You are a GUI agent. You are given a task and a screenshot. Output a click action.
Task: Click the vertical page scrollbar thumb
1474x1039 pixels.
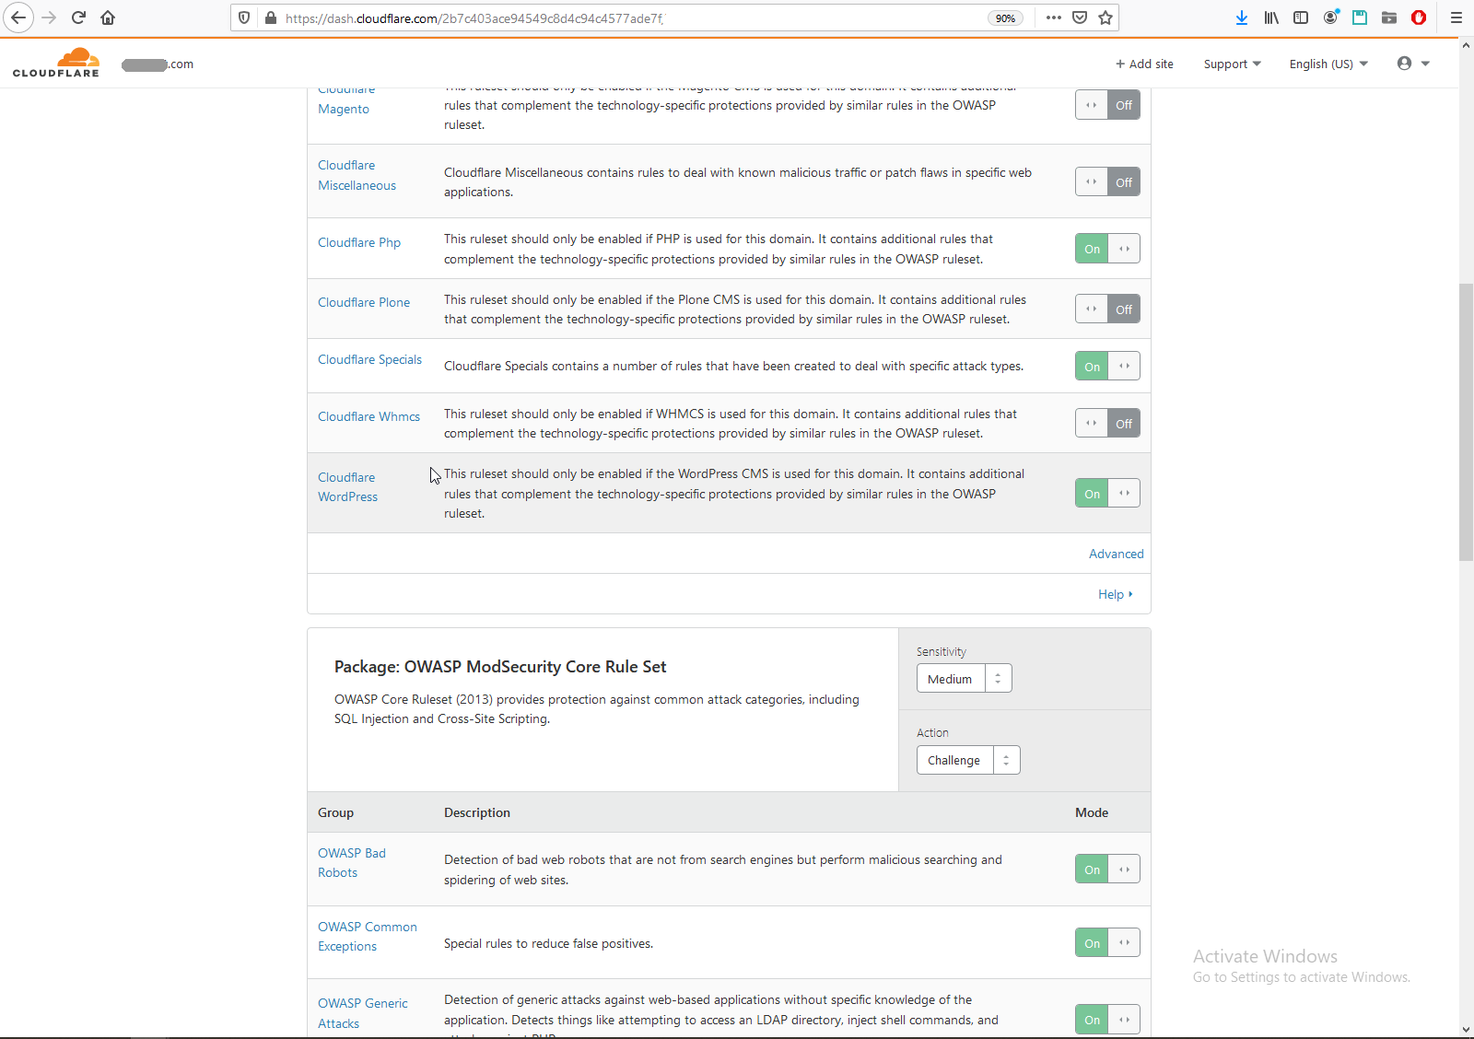(x=1466, y=422)
